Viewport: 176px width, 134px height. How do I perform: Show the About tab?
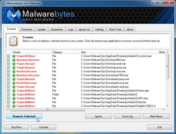tap(130, 29)
